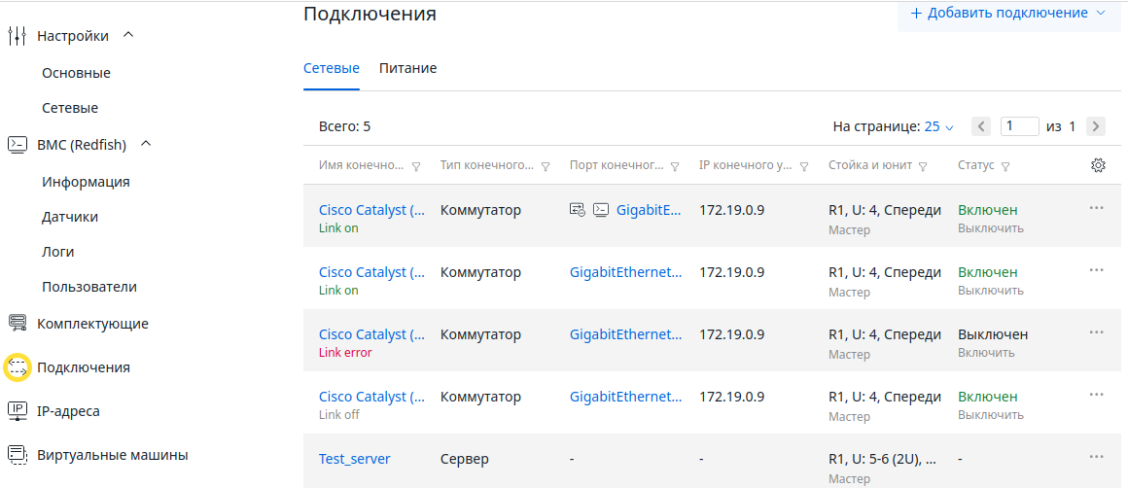Open filter for the Статус column
The height and width of the screenshot is (488, 1128).
[x=1005, y=166]
